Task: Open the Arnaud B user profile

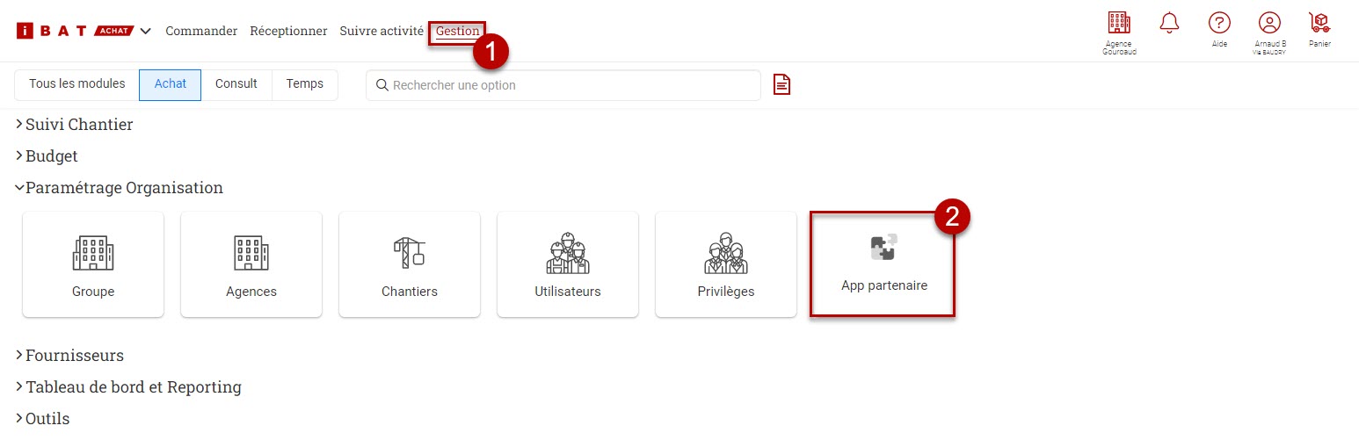Action: click(1268, 24)
